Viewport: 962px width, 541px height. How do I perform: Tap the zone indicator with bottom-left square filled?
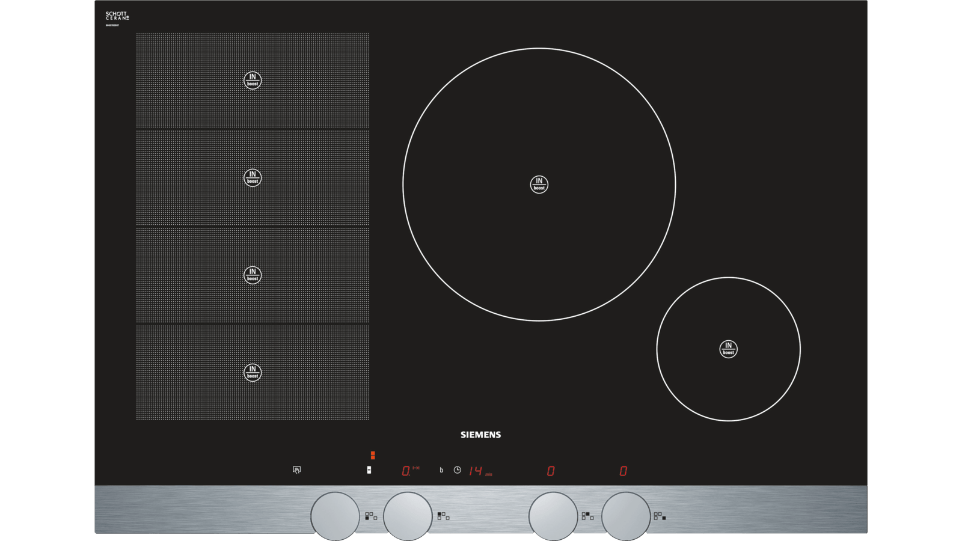pyautogui.click(x=371, y=516)
